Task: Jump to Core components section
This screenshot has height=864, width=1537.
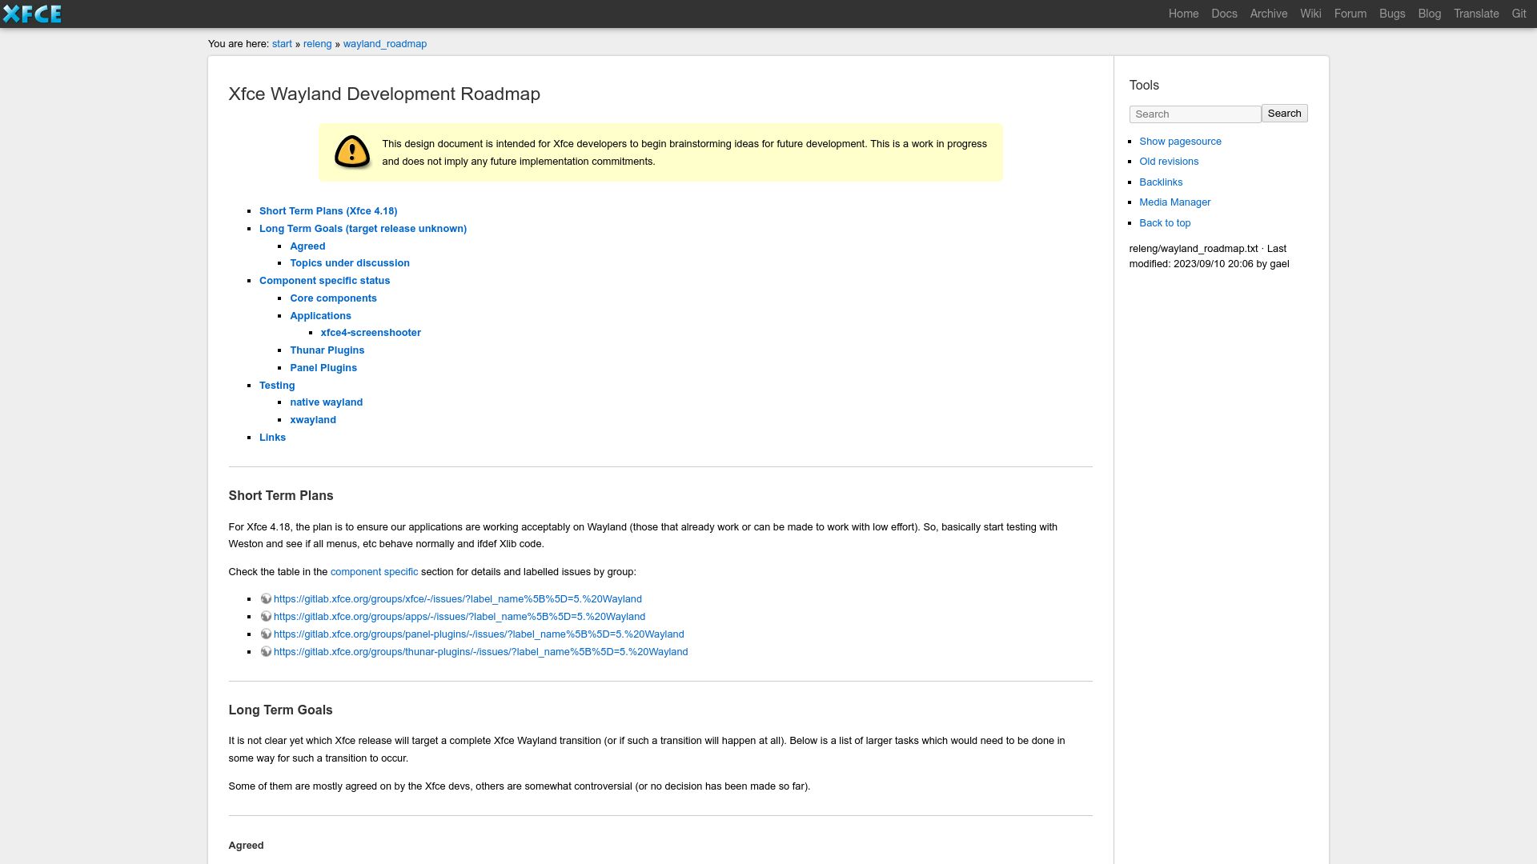Action: [x=333, y=298]
